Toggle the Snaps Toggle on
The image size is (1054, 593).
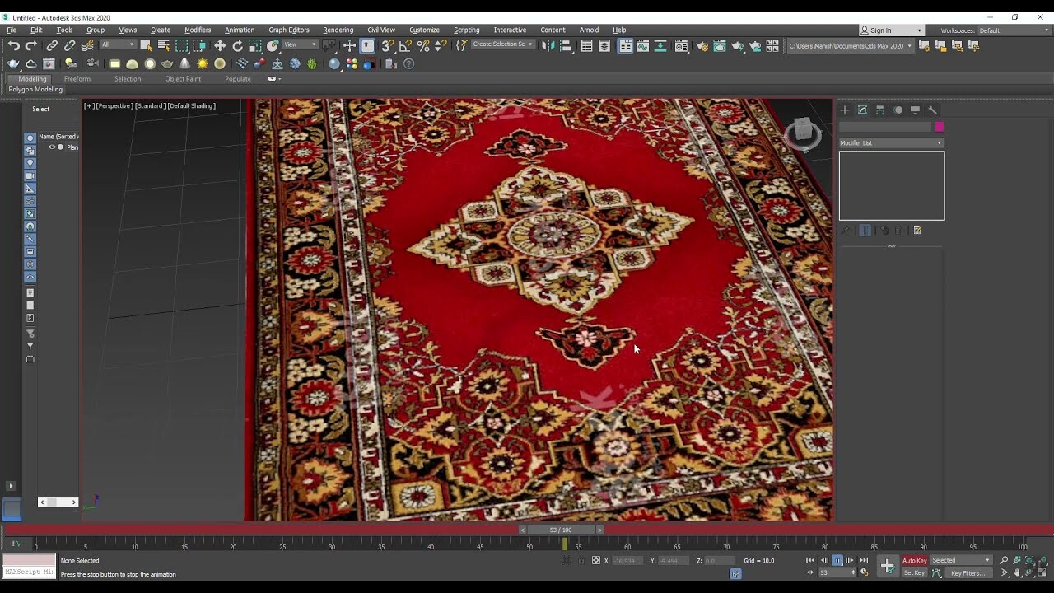point(387,46)
